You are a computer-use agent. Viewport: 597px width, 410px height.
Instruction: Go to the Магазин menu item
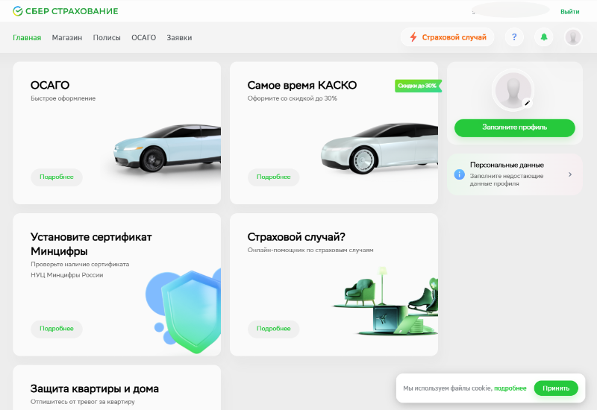coord(67,37)
